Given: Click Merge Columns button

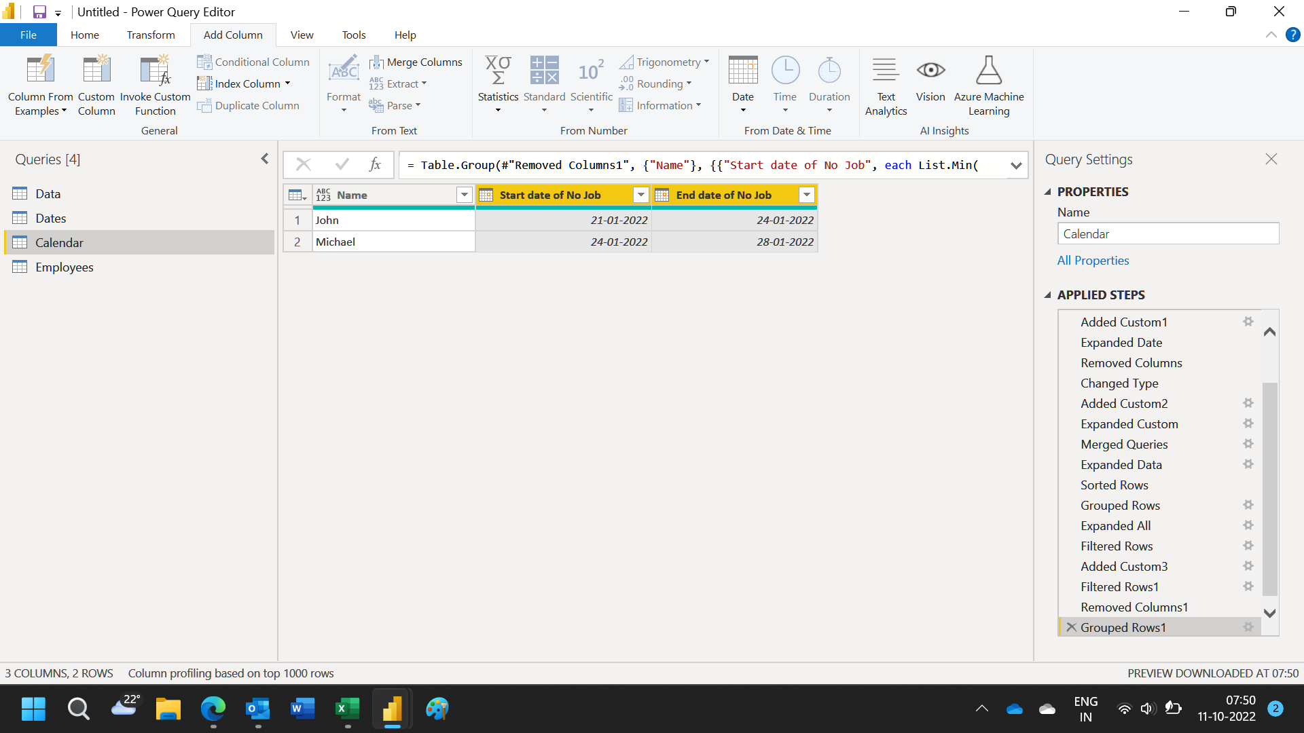Looking at the screenshot, I should pos(416,62).
